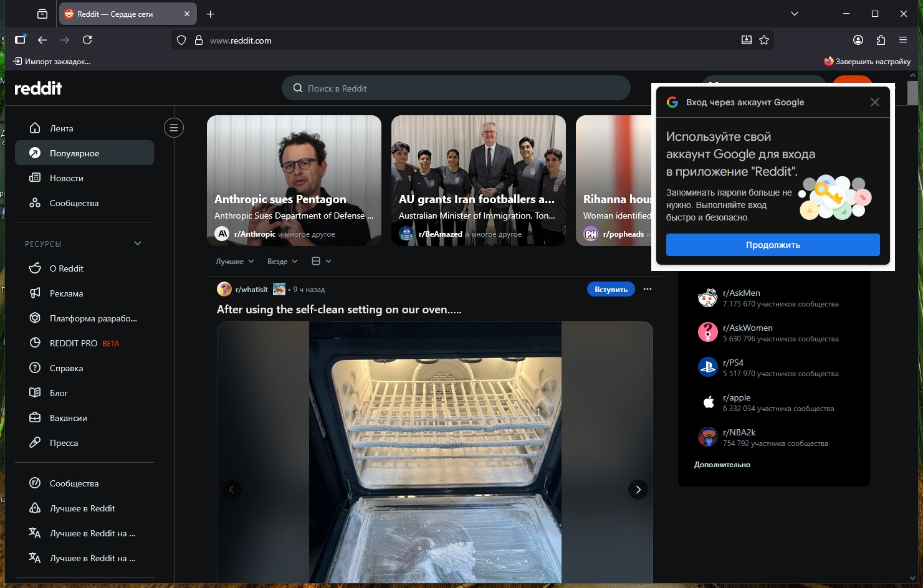The height and width of the screenshot is (588, 923).
Task: View site security lock information
Action: pos(199,40)
